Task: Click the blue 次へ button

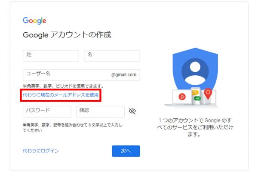Action: coord(126,151)
